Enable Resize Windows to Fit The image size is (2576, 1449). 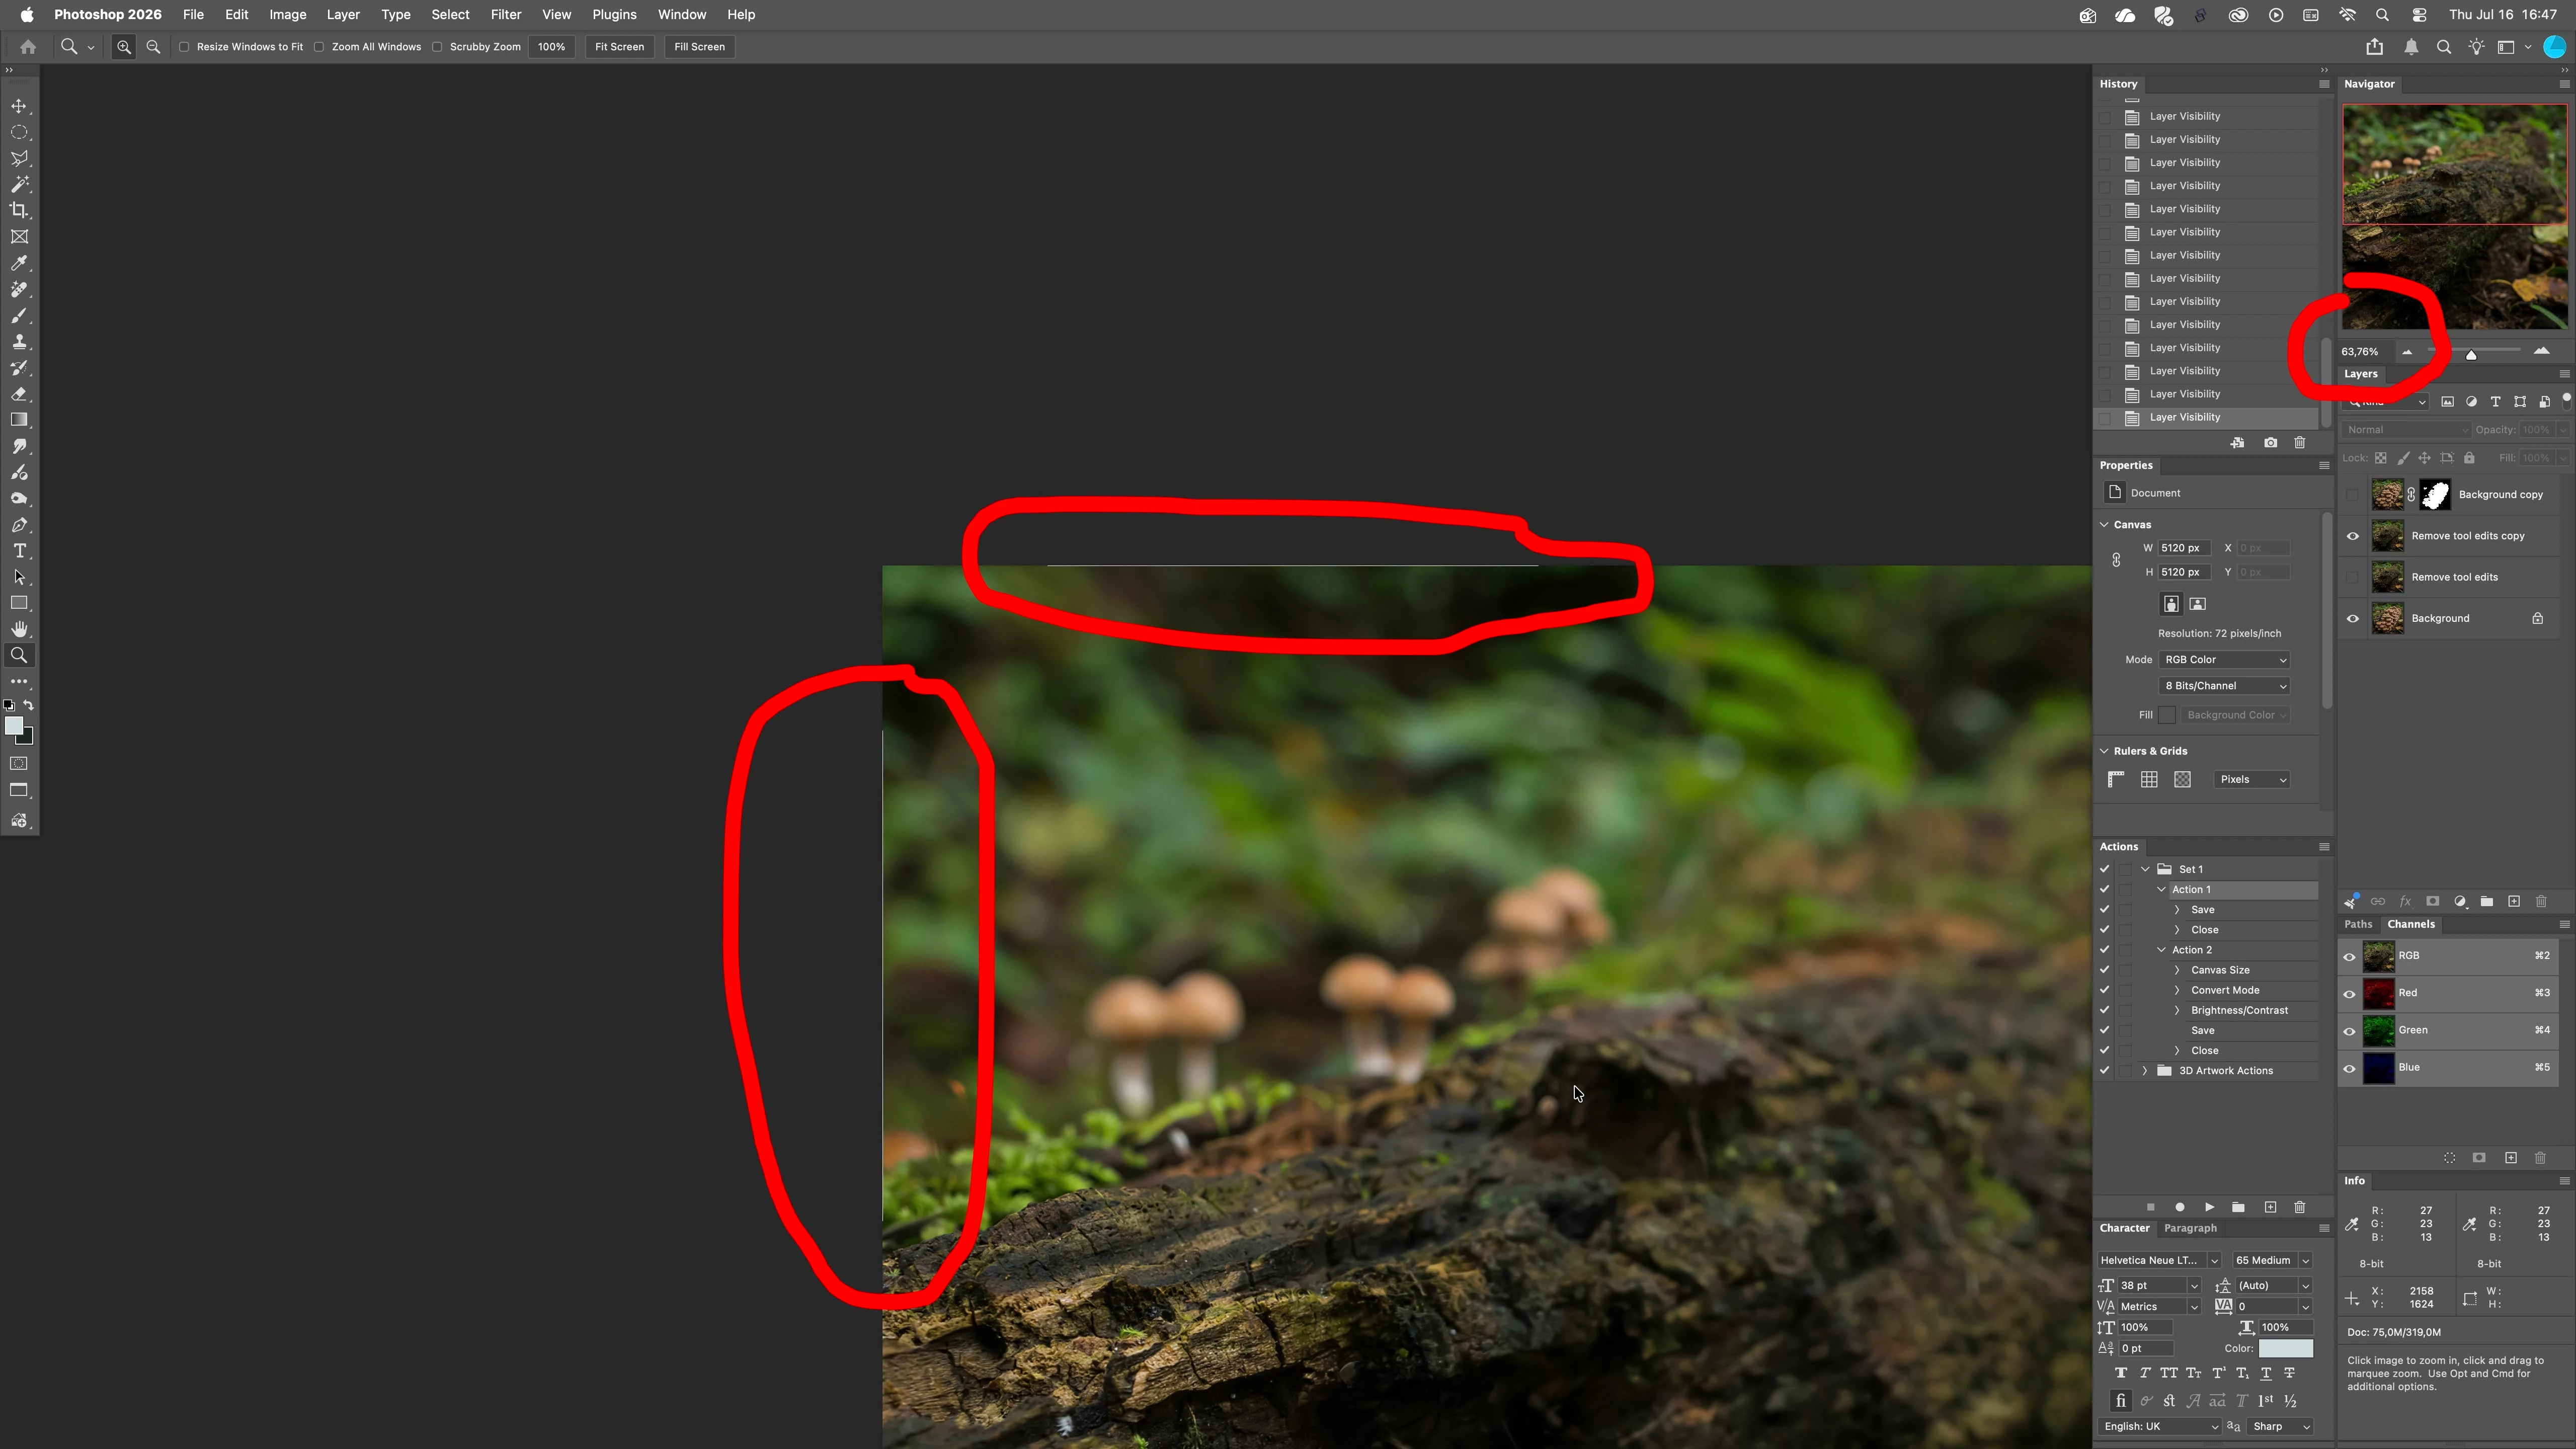(x=184, y=47)
